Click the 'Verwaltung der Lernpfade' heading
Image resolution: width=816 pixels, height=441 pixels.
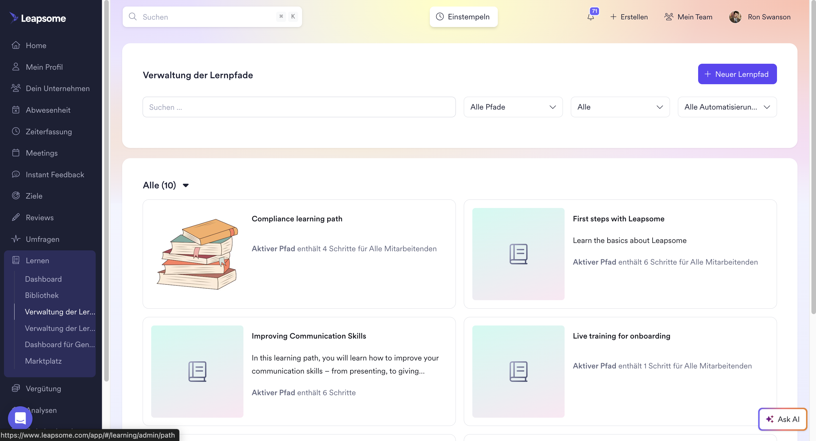pos(198,75)
